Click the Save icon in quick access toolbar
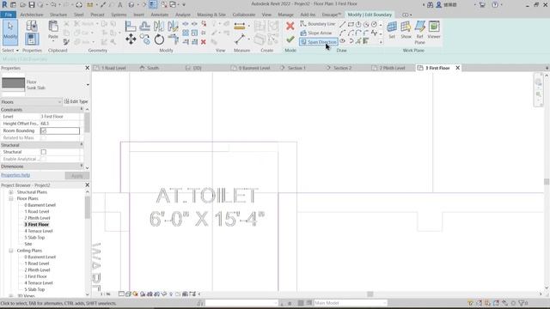550x309 pixels. (32, 5)
